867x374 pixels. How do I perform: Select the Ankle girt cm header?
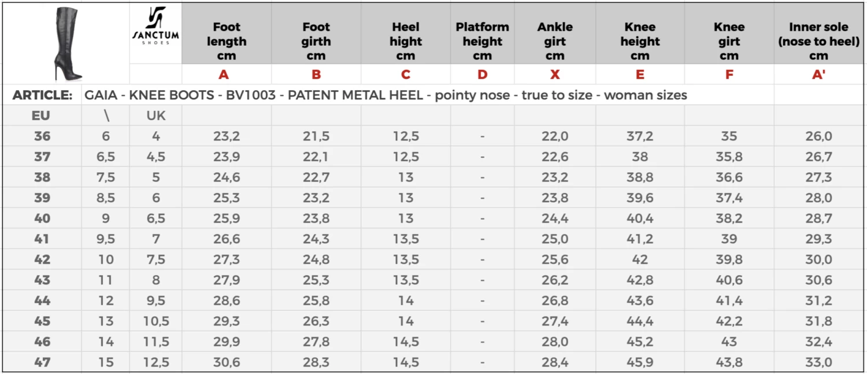click(555, 41)
